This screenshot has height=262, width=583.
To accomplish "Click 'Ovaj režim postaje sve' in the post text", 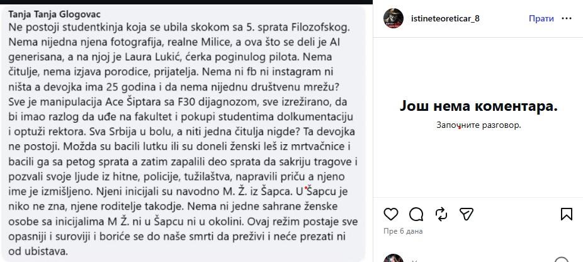I will [302, 222].
